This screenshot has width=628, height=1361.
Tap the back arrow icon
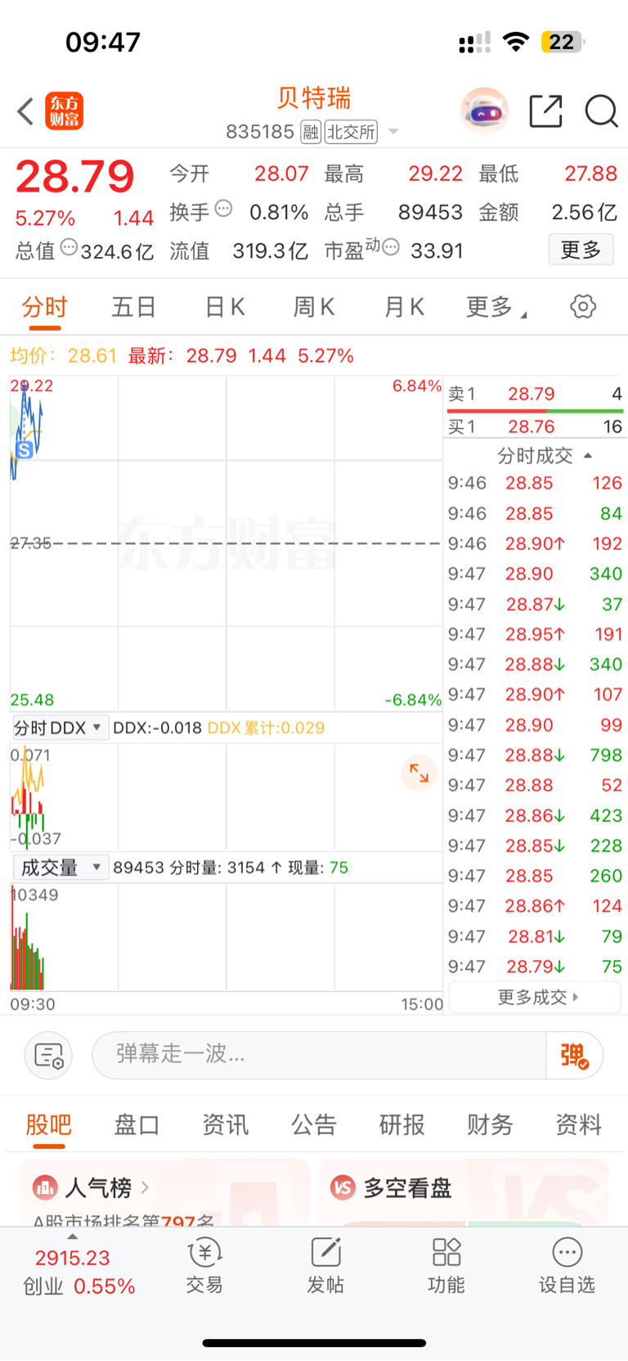pyautogui.click(x=25, y=111)
